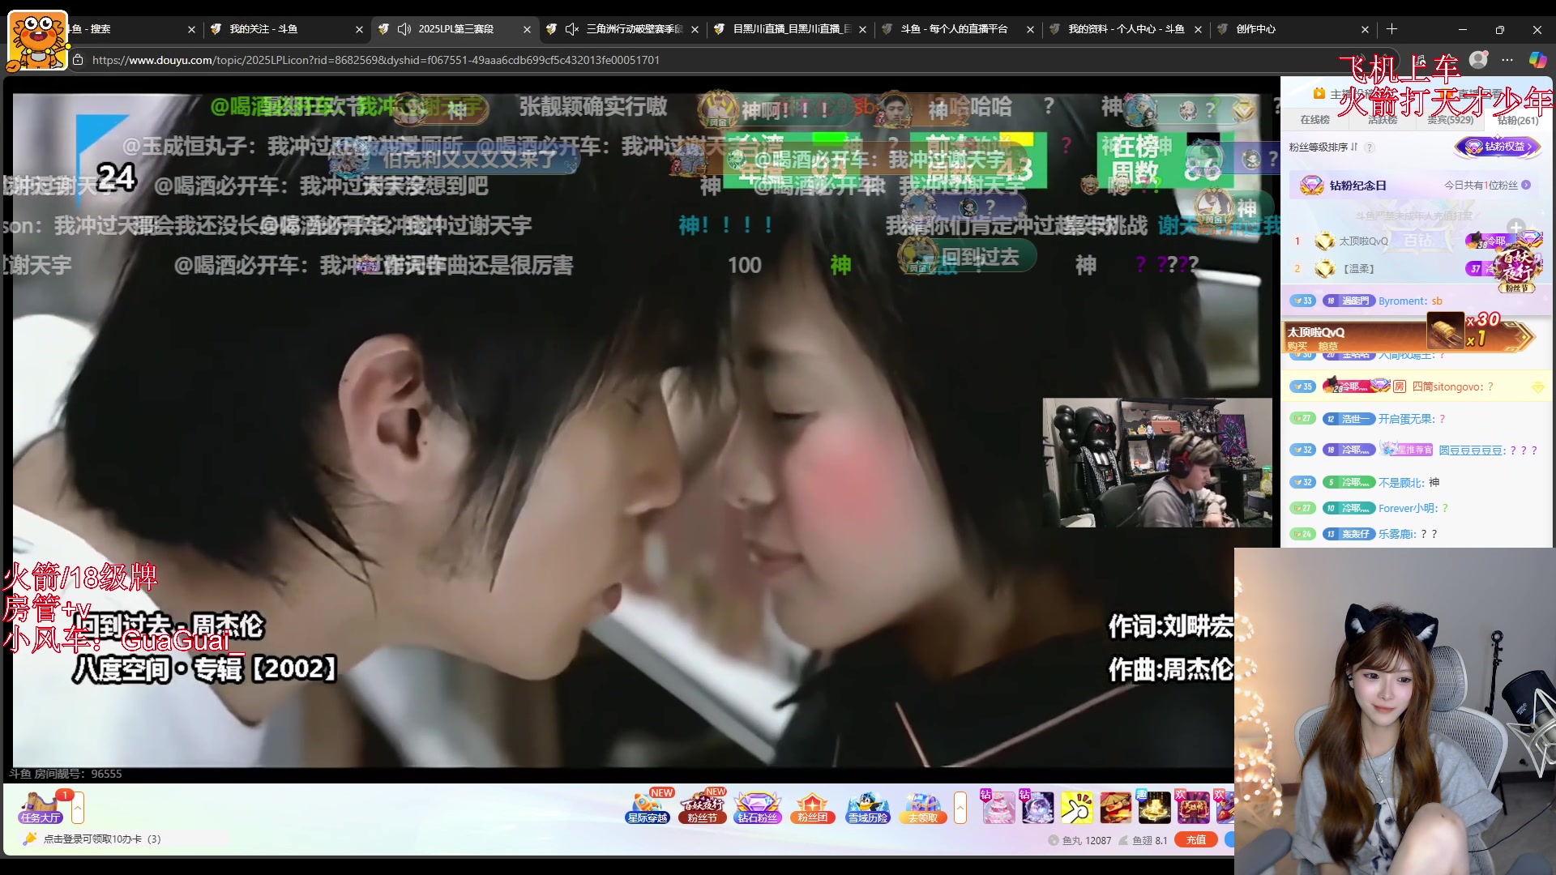Click 点击登录可领取10办卡 link
The height and width of the screenshot is (875, 1556).
tap(102, 839)
